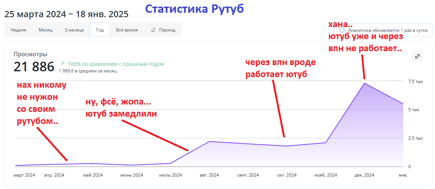Click the нояб. 2024 axis label
The height and width of the screenshot is (189, 435).
point(326,175)
